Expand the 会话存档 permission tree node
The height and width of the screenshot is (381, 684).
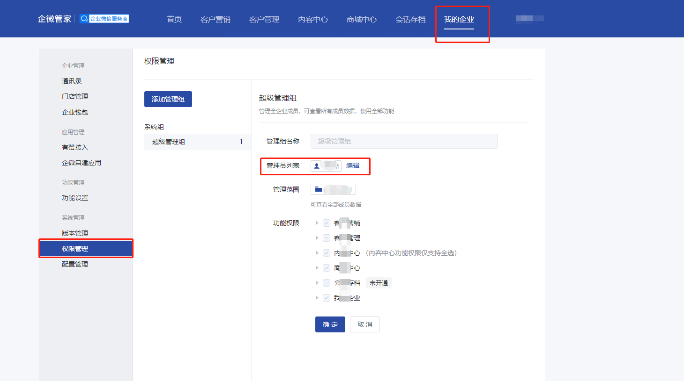click(317, 283)
